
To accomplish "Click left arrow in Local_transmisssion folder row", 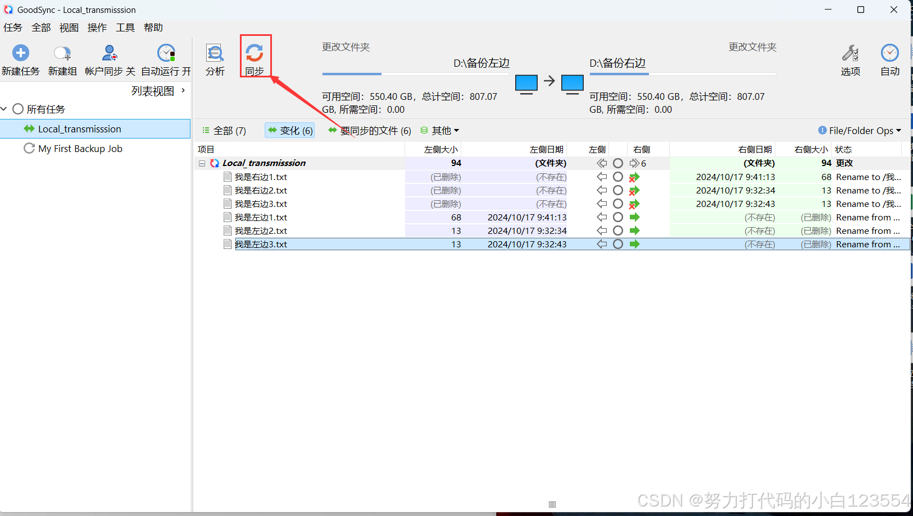I will 602,163.
